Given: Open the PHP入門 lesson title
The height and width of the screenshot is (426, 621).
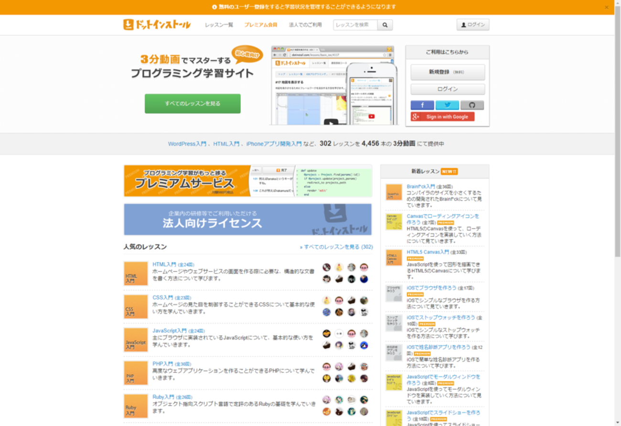Looking at the screenshot, I should coord(163,364).
